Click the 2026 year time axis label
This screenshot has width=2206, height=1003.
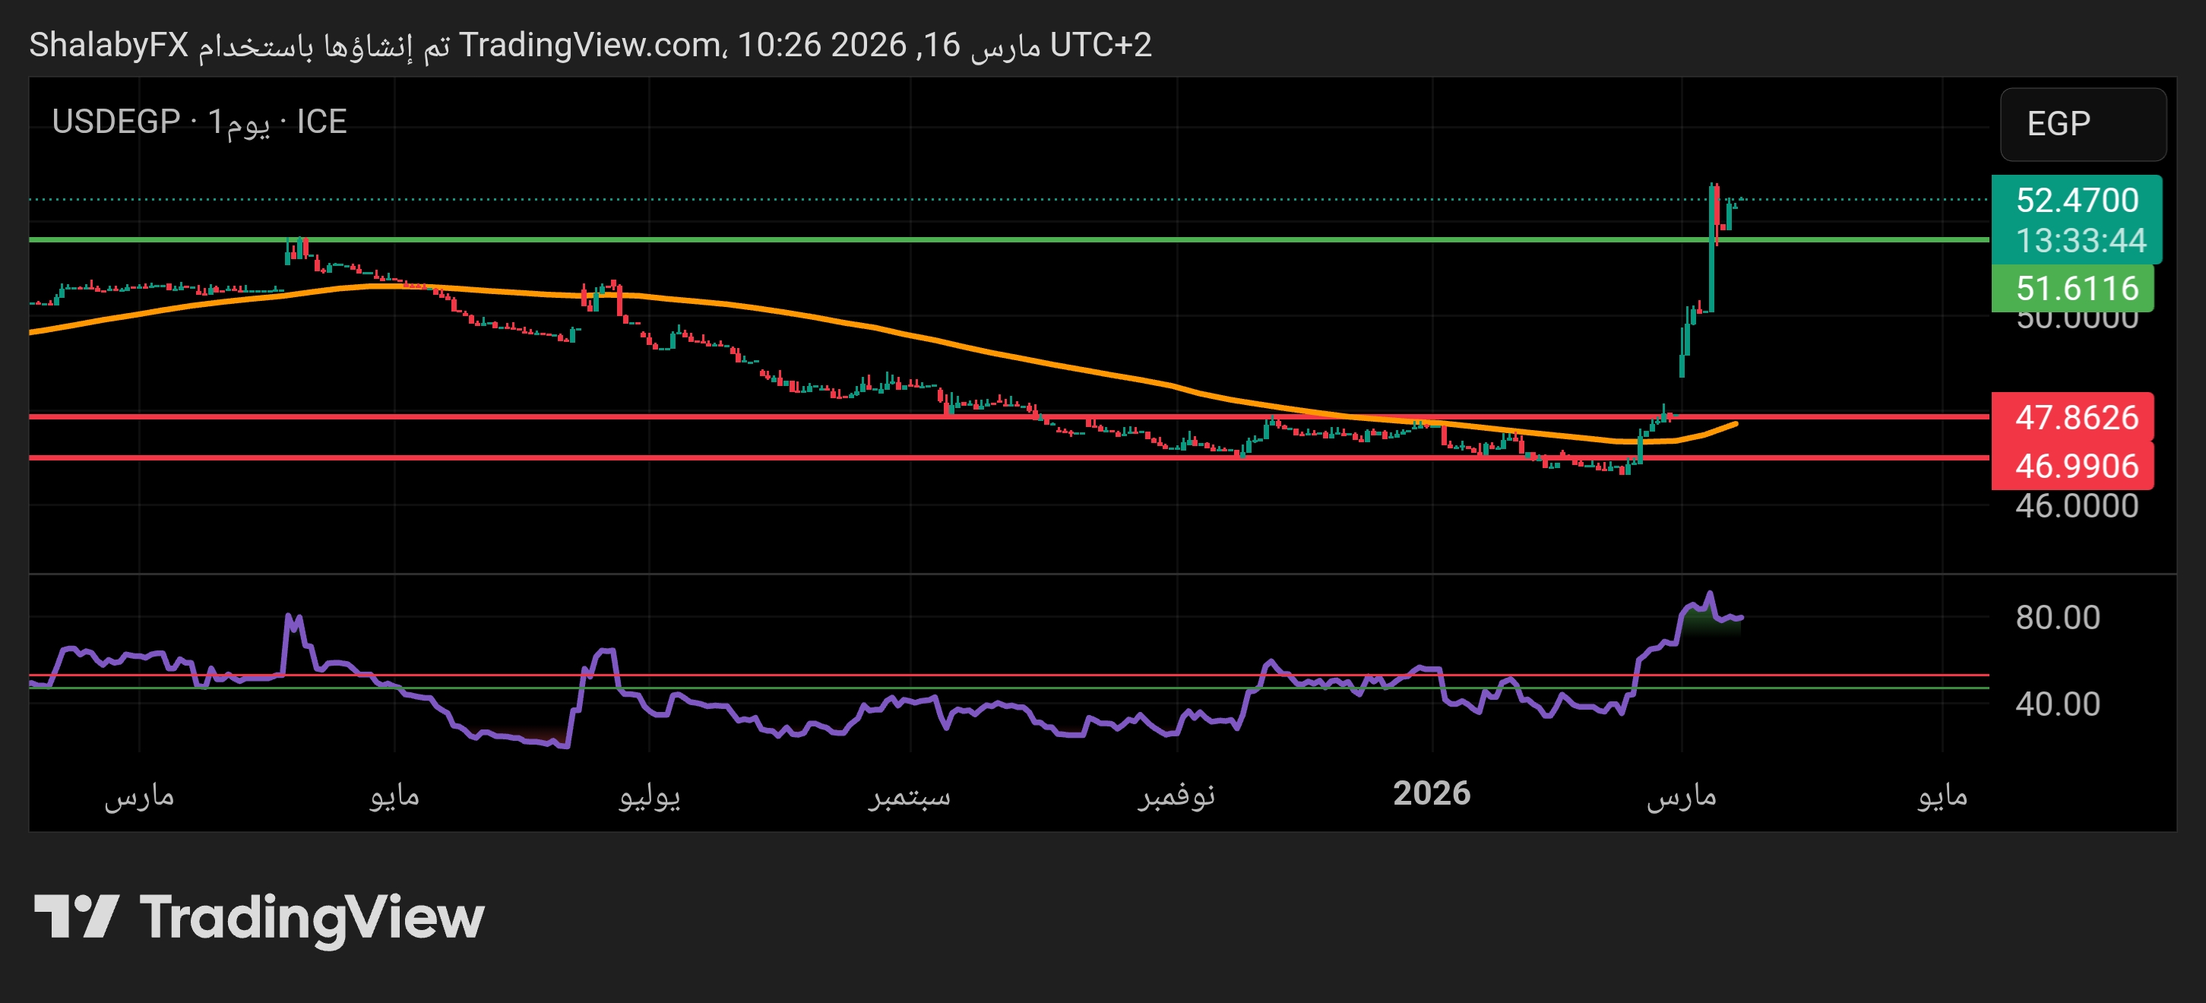tap(1431, 793)
